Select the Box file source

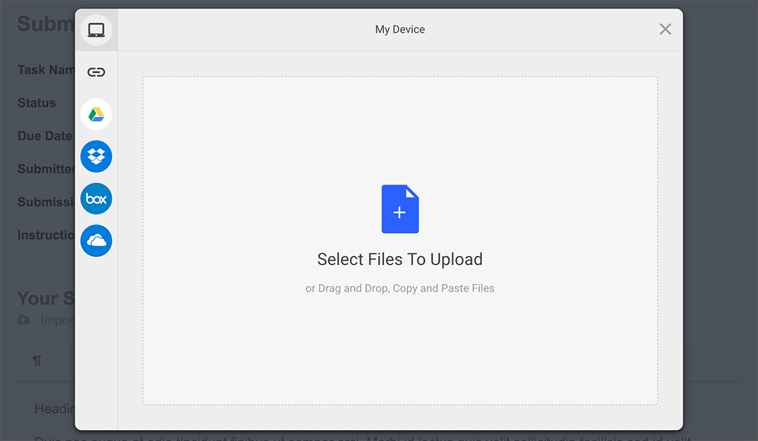(x=96, y=198)
